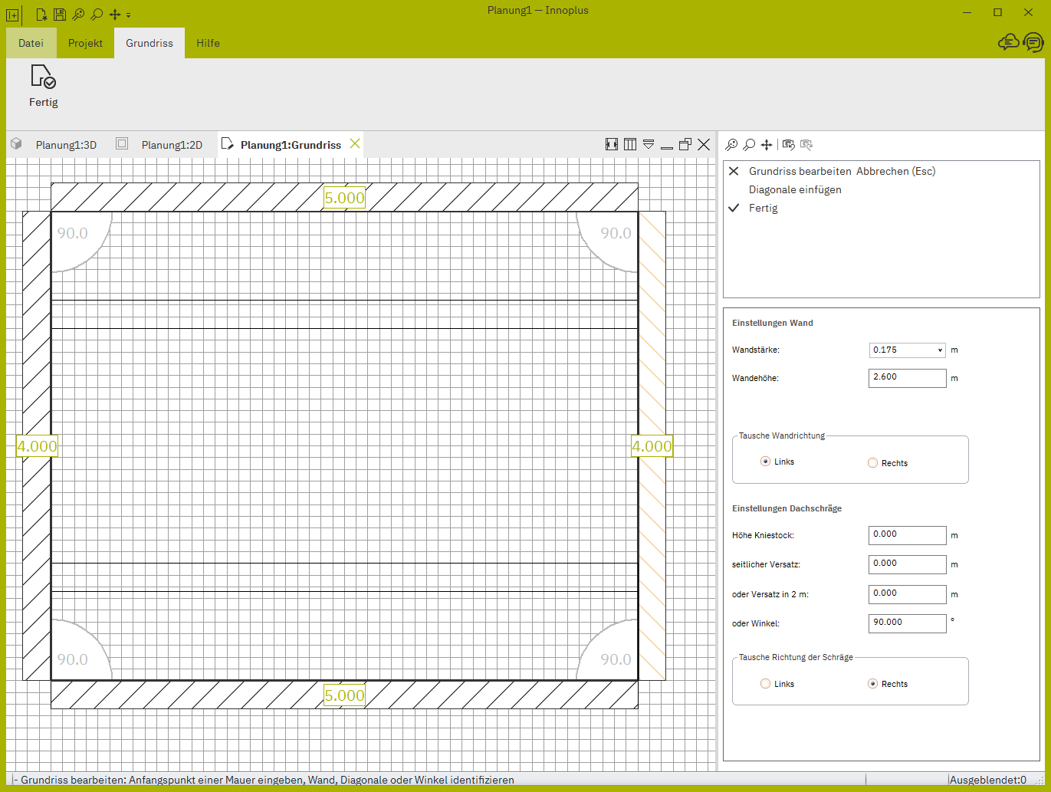Viewport: 1051px width, 792px height.
Task: Open the quick access toolbar customize arrow
Action: point(128,15)
